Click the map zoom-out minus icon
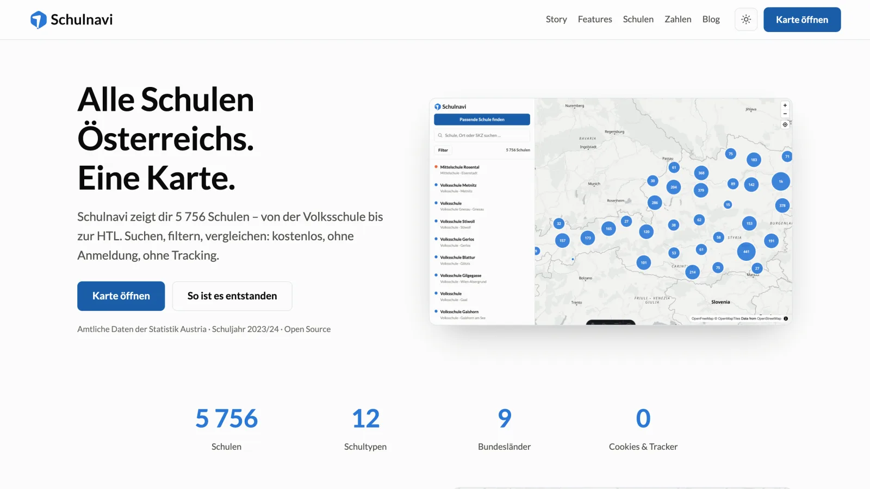This screenshot has height=489, width=870. click(x=785, y=114)
